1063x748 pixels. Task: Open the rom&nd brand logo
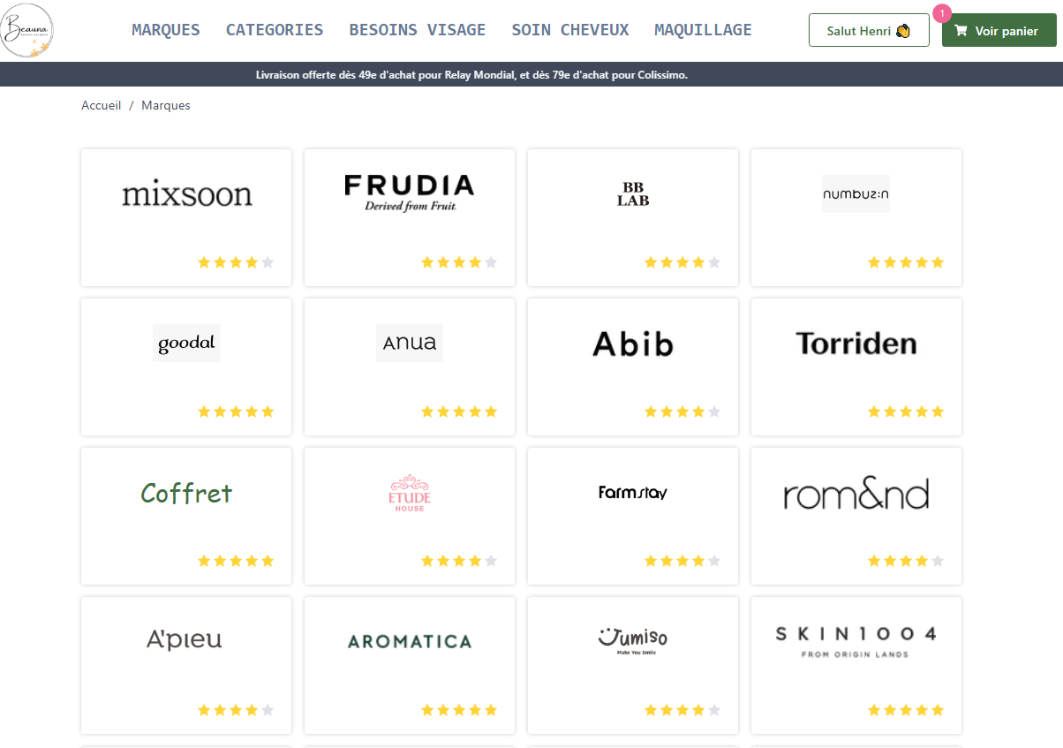tap(856, 494)
